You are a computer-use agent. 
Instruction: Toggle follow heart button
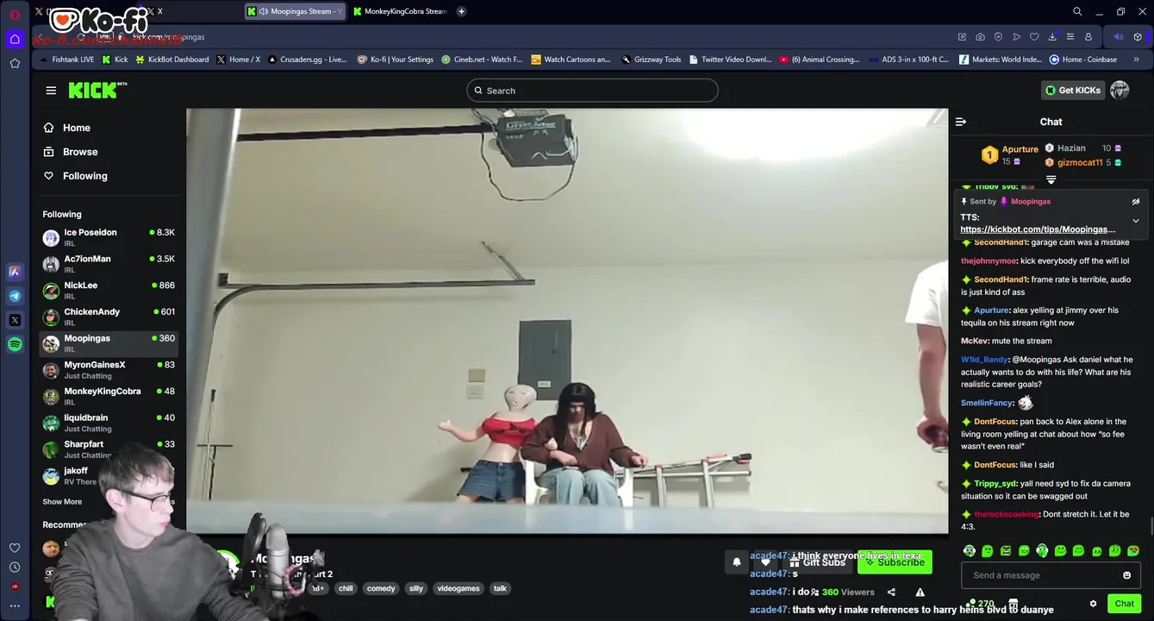765,561
